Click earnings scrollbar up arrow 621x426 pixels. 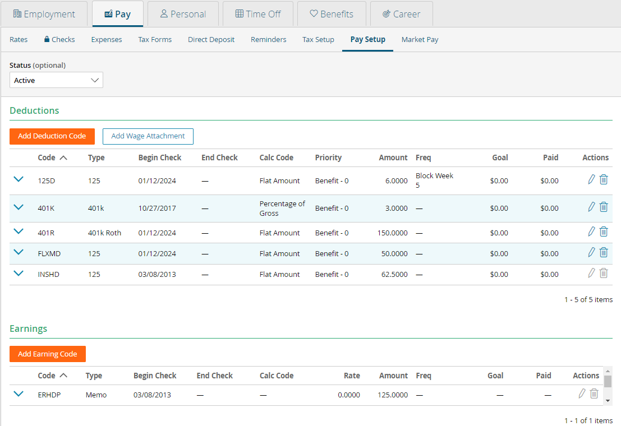coord(608,372)
